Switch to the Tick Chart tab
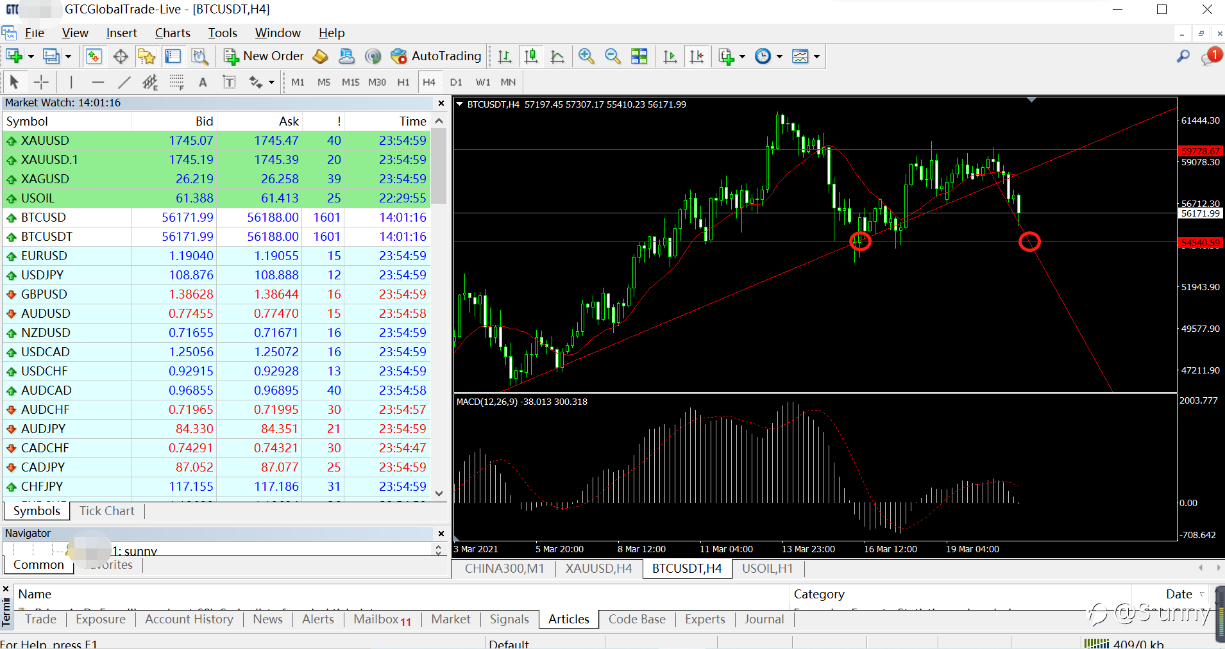The height and width of the screenshot is (649, 1225). [x=107, y=511]
